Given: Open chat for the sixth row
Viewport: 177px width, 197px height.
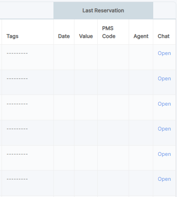Looking at the screenshot, I should (x=164, y=179).
